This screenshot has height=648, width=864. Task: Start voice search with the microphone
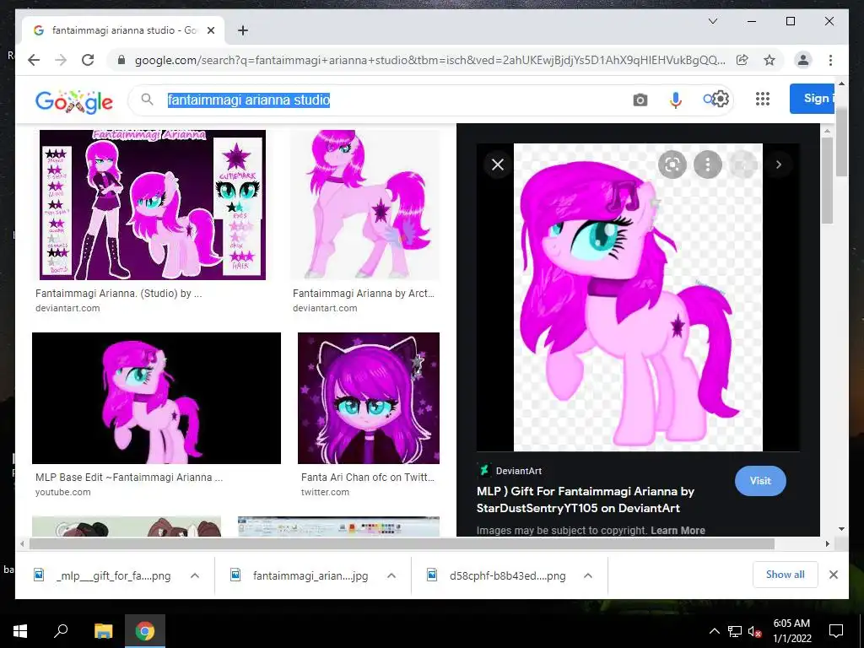pyautogui.click(x=676, y=100)
